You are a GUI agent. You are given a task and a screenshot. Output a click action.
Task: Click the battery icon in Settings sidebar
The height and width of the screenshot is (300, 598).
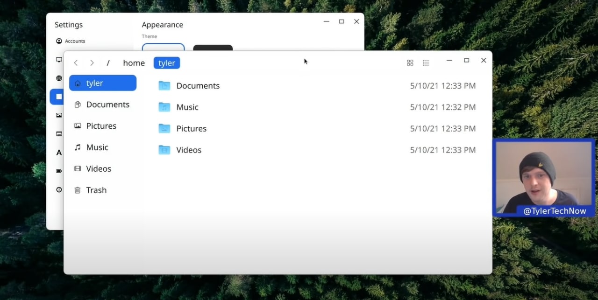tap(59, 171)
